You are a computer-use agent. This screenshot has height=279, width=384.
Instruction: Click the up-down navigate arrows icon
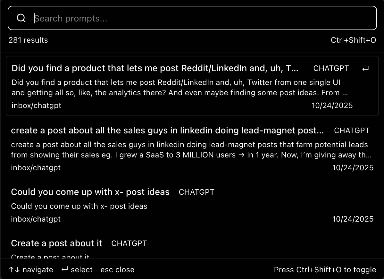click(14, 270)
